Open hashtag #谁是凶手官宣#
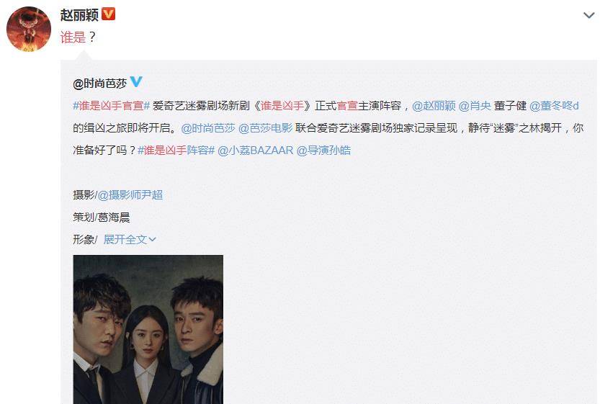 coord(111,106)
